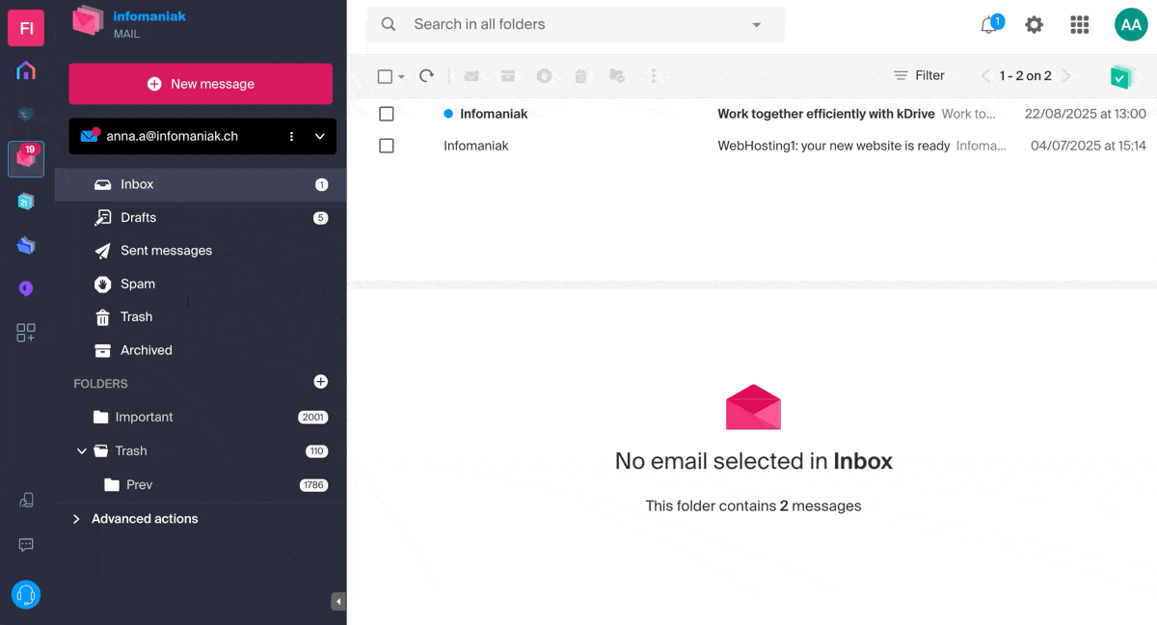Compose with the New message button
The image size is (1157, 625).
pyautogui.click(x=201, y=84)
